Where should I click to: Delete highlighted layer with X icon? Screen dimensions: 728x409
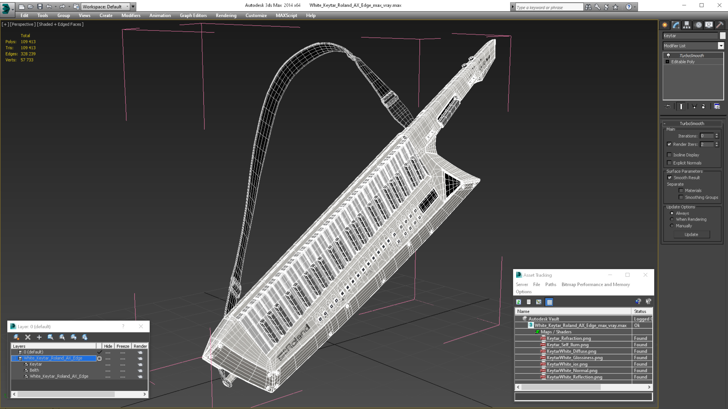point(28,337)
